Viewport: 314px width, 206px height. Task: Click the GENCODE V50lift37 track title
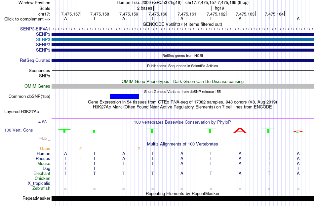click(182, 24)
